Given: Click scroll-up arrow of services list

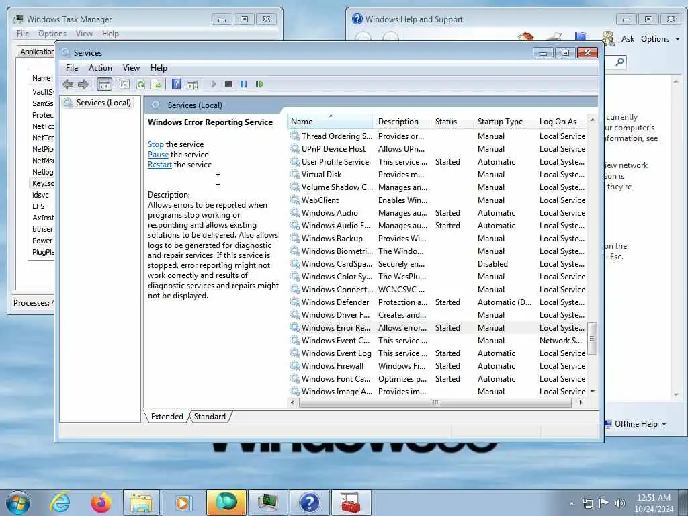Looking at the screenshot, I should click(593, 120).
